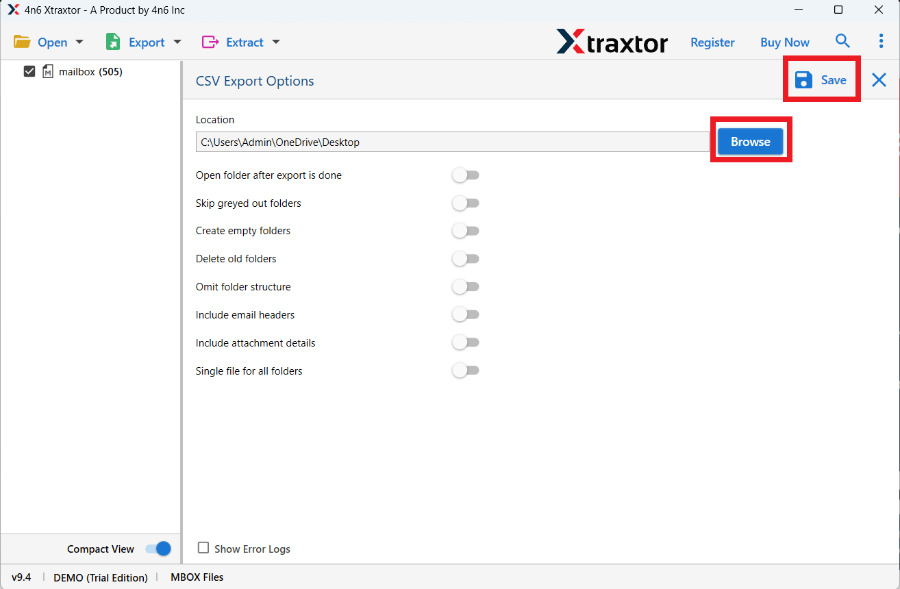Viewport: 900px width, 589px height.
Task: Expand the Export dropdown arrow
Action: (177, 42)
